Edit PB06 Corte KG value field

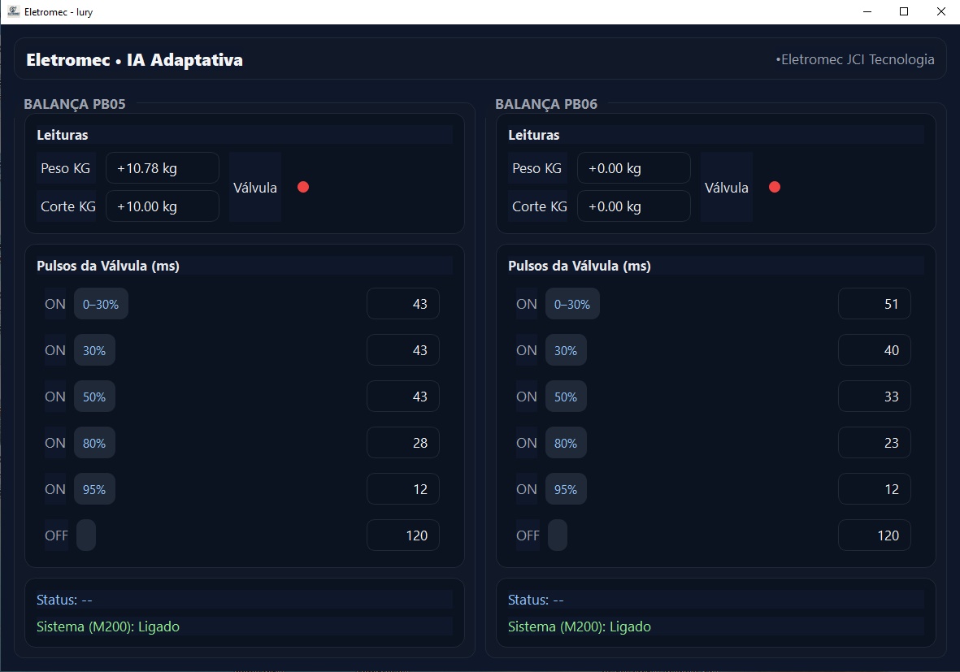click(634, 206)
